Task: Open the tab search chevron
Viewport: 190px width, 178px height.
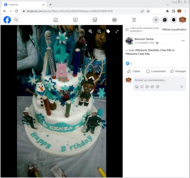Action: 168,5
